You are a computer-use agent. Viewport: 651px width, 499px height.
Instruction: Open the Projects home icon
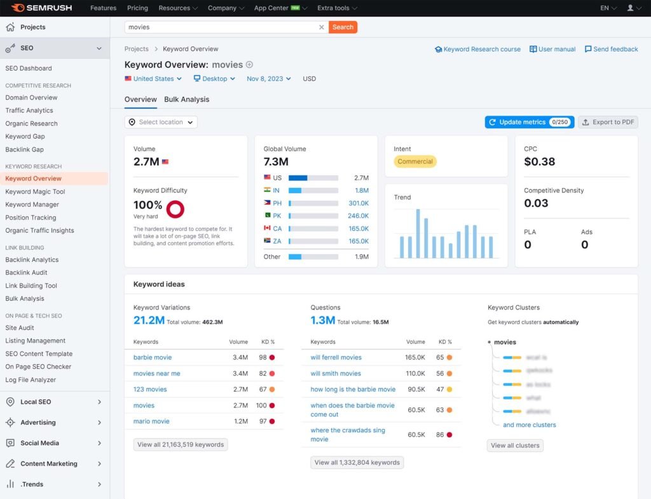[10, 27]
